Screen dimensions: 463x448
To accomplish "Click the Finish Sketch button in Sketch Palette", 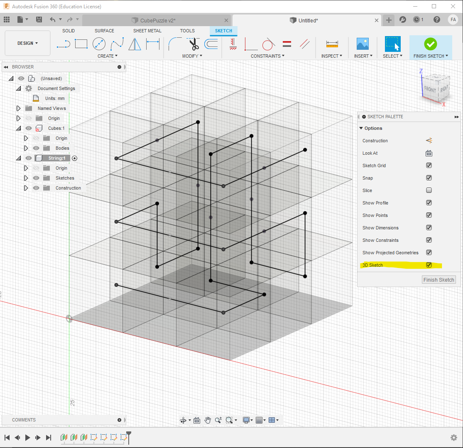I will 439,280.
